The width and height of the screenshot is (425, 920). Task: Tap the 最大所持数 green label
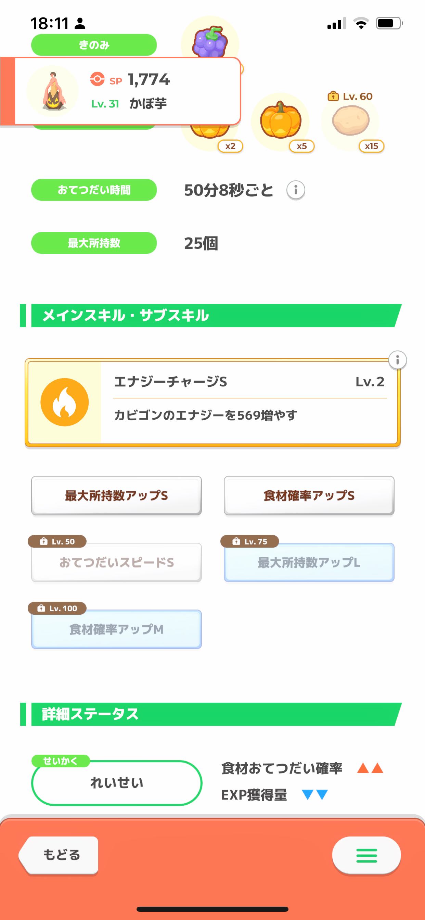coord(94,243)
